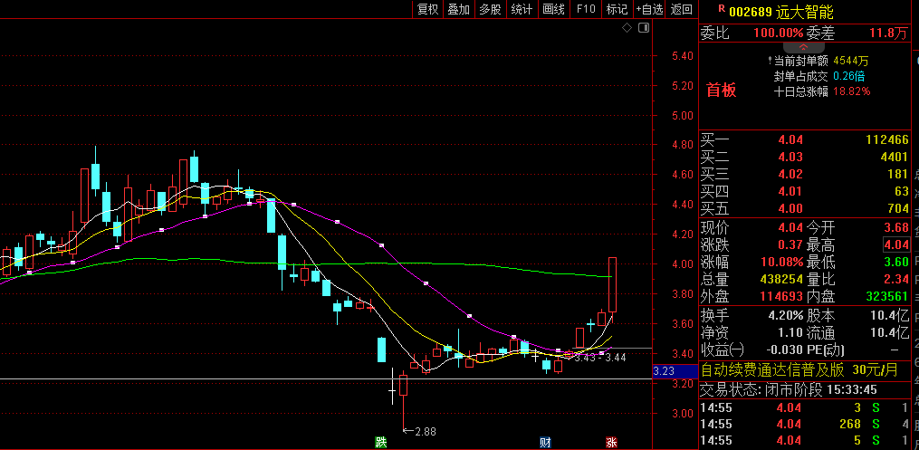Click the 3.43 - 3.44 price range label
Viewport: 919px width, 450px height.
pyautogui.click(x=600, y=358)
